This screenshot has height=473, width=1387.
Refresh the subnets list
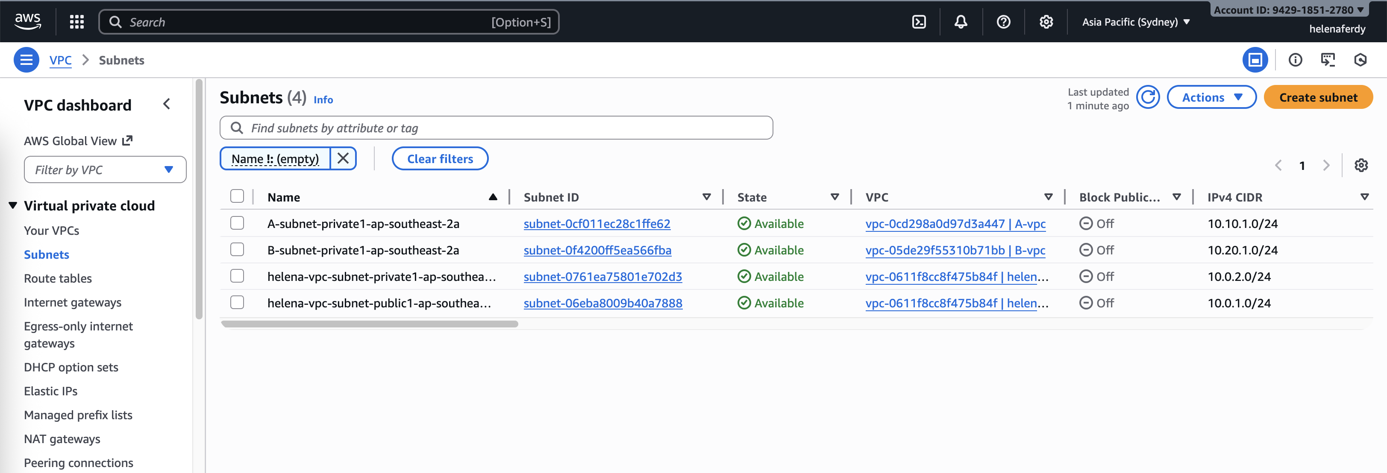1147,97
